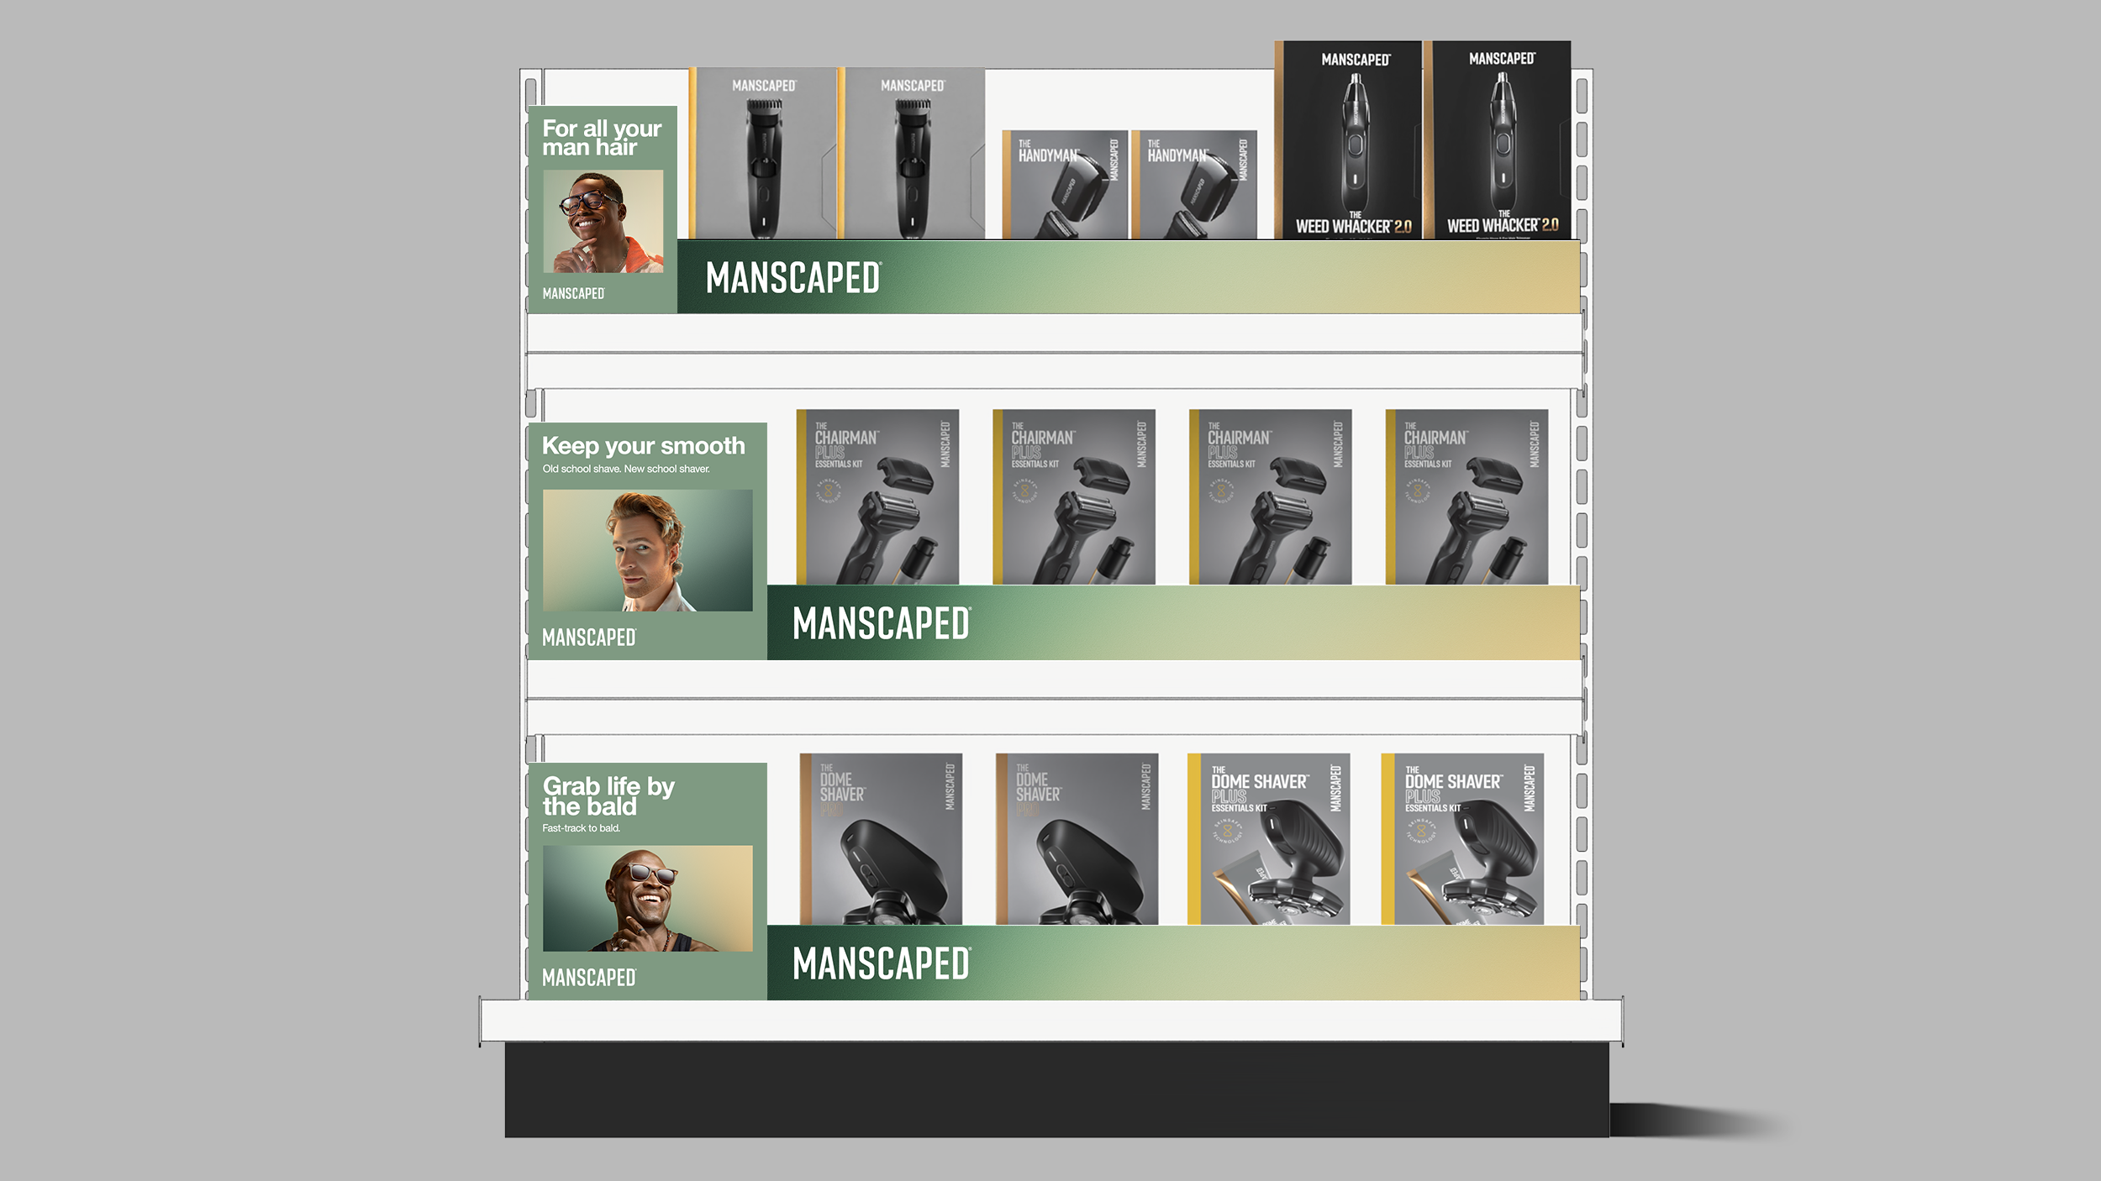2101x1181 pixels.
Task: Select the photo of the bald man in sunglasses
Action: pos(648,899)
